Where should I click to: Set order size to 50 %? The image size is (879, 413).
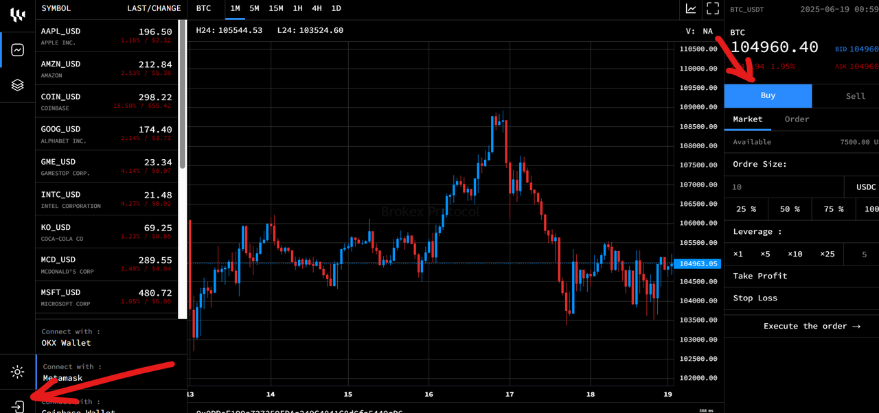pyautogui.click(x=790, y=209)
